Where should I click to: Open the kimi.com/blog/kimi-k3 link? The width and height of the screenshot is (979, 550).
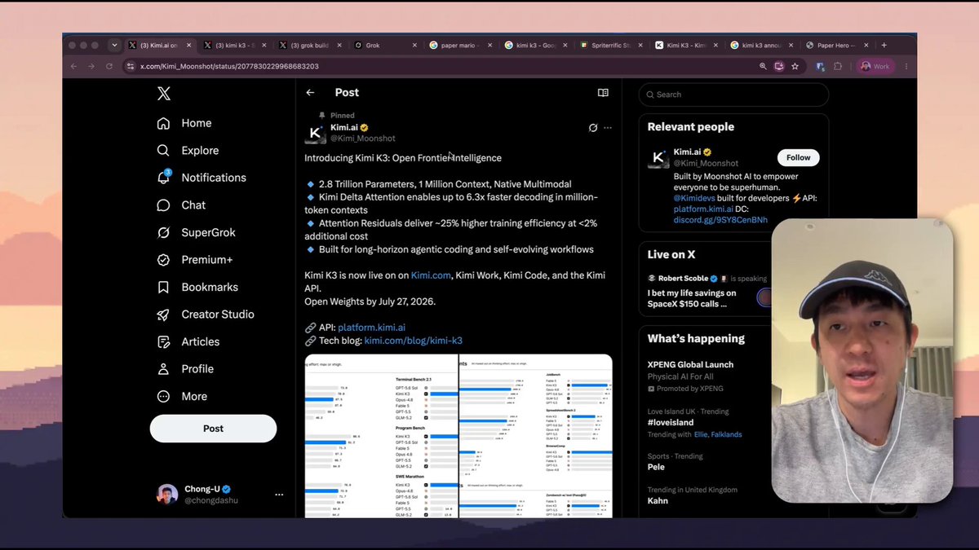pos(413,341)
